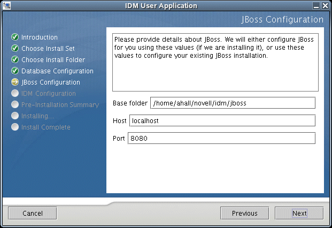Select the checkmark beside Choose Install Folder

tap(15, 60)
